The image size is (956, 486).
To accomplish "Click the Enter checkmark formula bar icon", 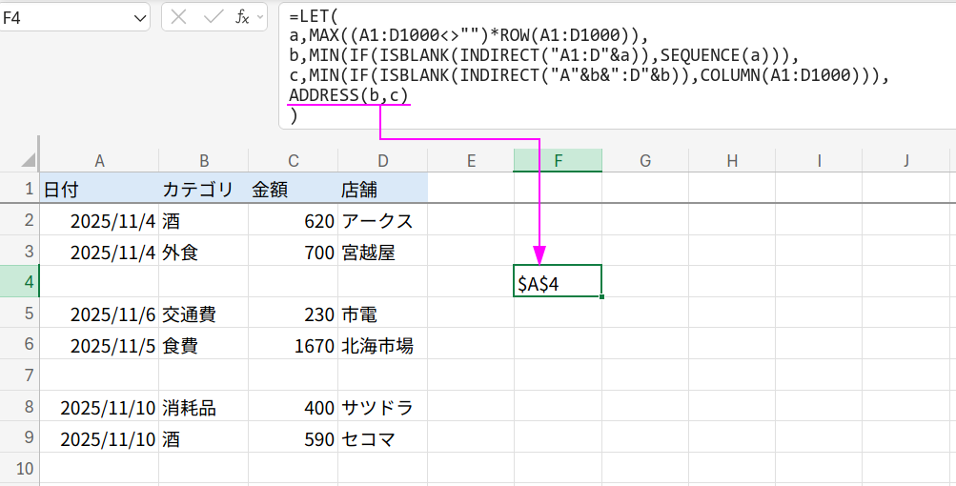I will point(213,16).
